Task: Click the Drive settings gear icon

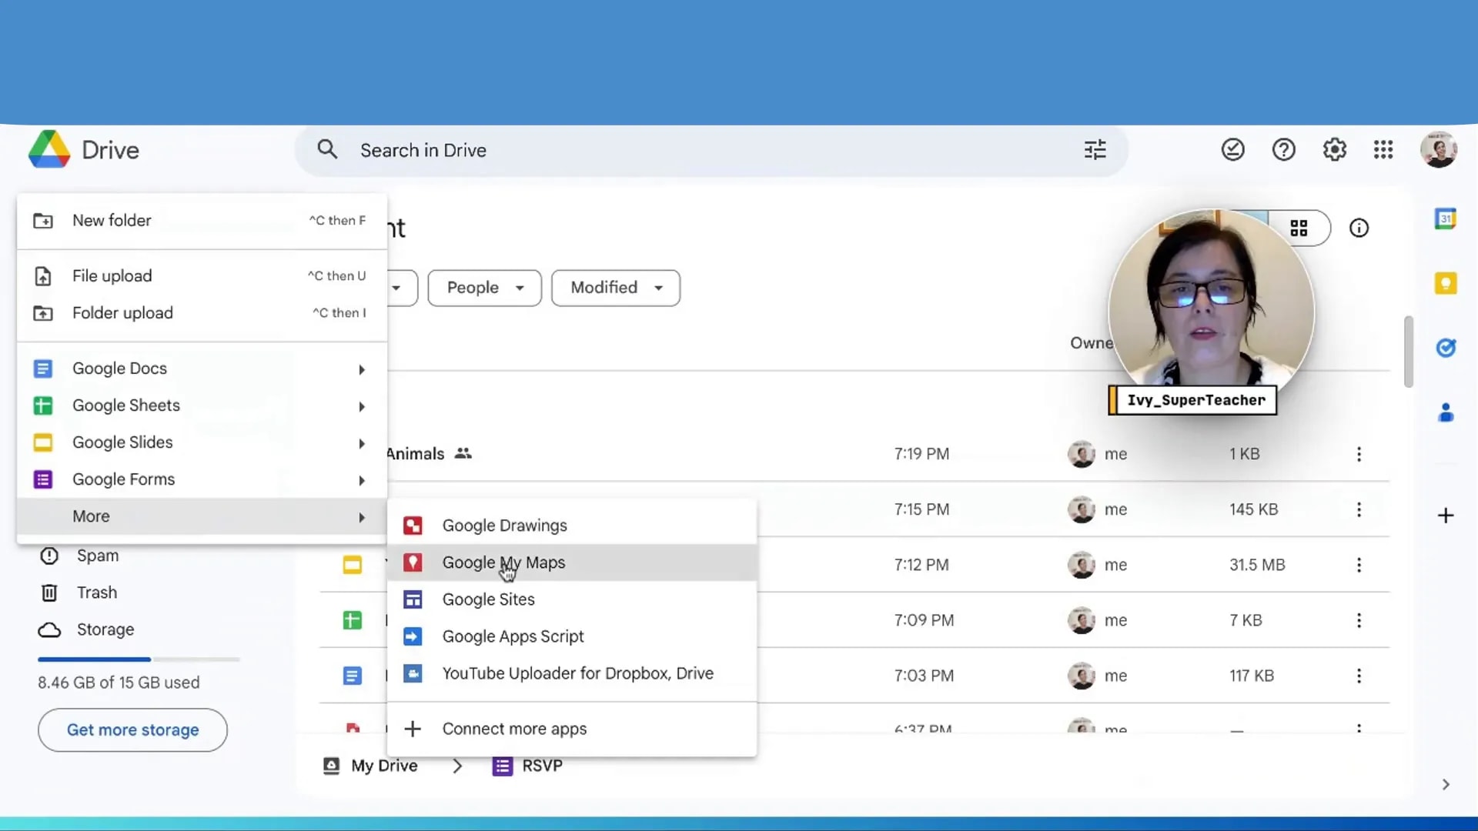Action: 1334,149
